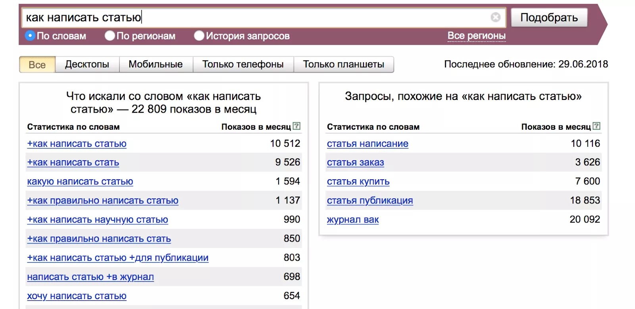Follow the 'журнал вак' query link
This screenshot has width=635, height=309.
(x=353, y=220)
